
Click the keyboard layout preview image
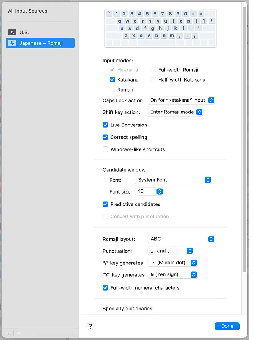(160, 28)
